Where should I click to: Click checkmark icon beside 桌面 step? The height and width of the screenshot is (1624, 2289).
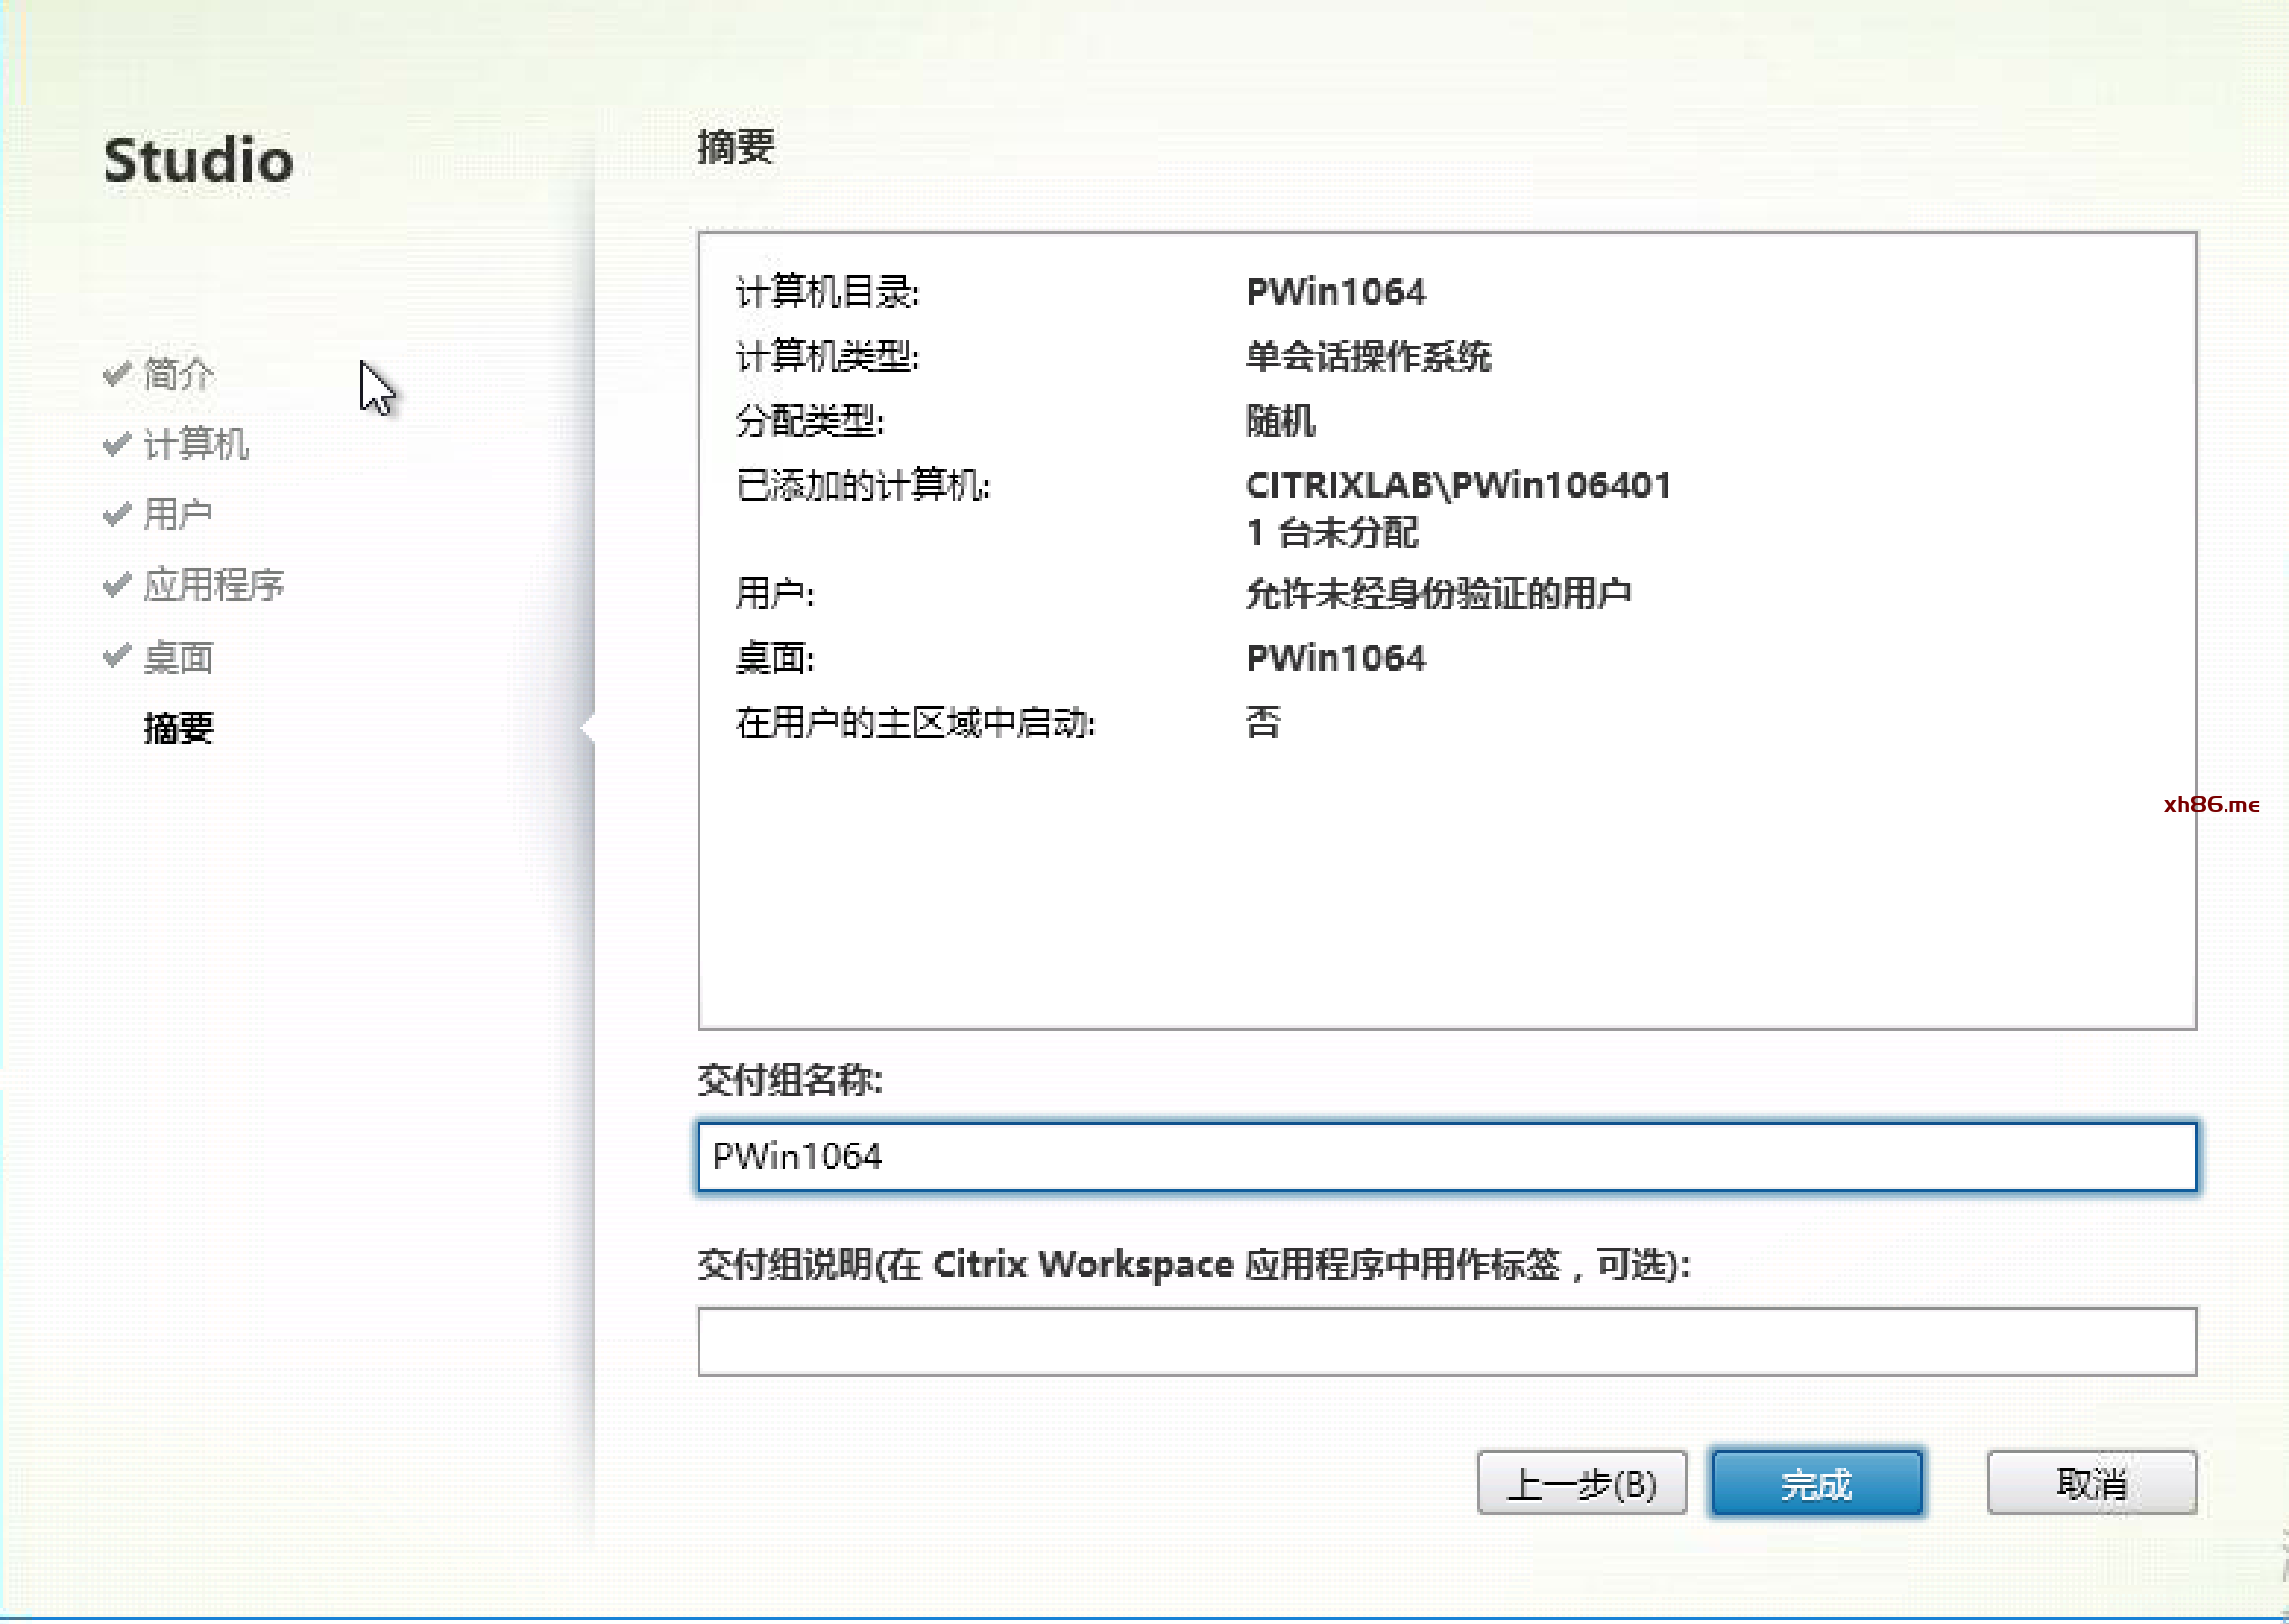click(117, 657)
